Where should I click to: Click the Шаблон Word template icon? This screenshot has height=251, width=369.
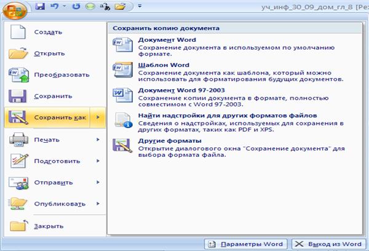pyautogui.click(x=122, y=70)
